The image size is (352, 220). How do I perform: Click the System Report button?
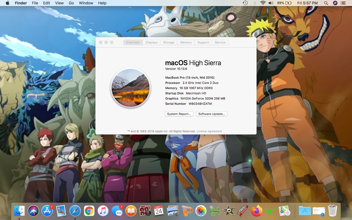coord(179,114)
